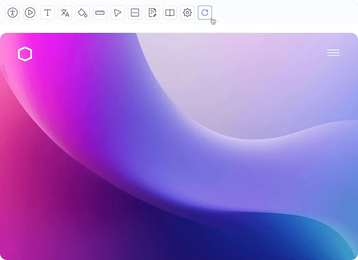358x260 pixels.
Task: Translate the page to another language
Action: click(65, 13)
